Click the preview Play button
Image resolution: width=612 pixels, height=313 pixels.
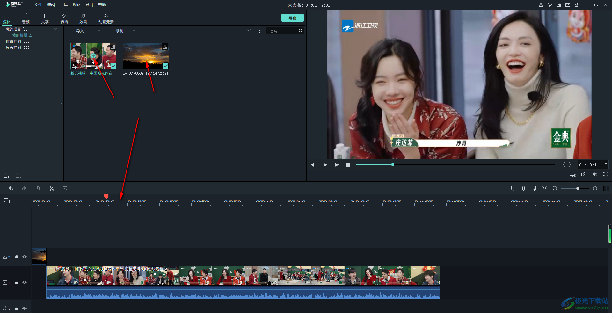pyautogui.click(x=337, y=165)
